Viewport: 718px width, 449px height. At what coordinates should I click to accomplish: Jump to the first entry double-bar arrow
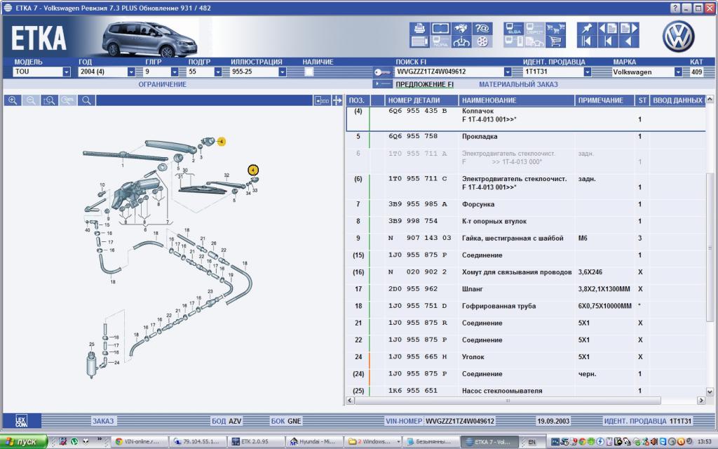[x=587, y=41]
